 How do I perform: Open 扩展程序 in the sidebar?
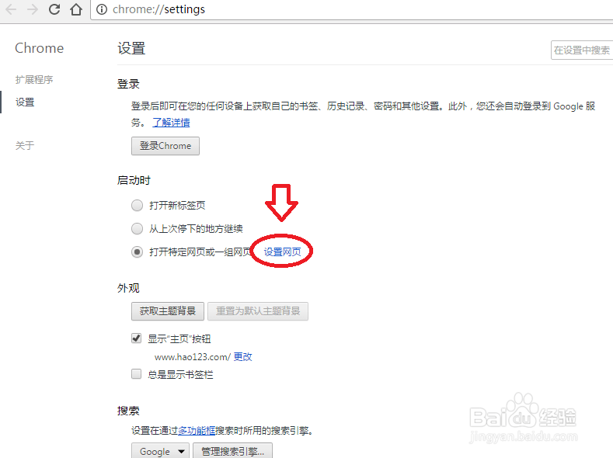coord(34,80)
